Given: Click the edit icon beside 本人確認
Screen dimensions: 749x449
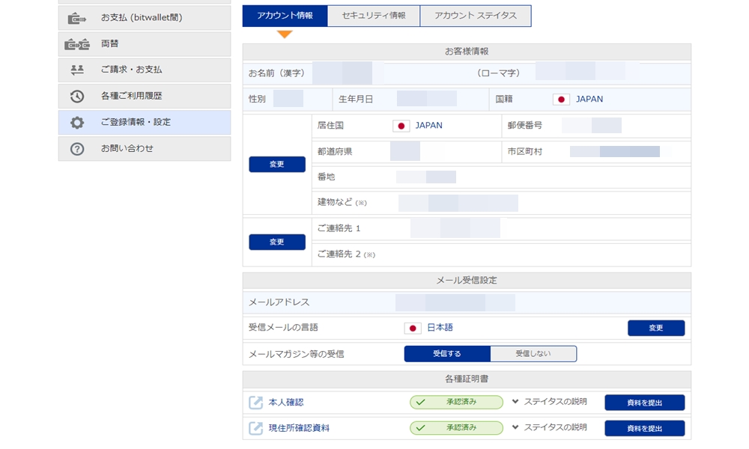Looking at the screenshot, I should coord(255,403).
